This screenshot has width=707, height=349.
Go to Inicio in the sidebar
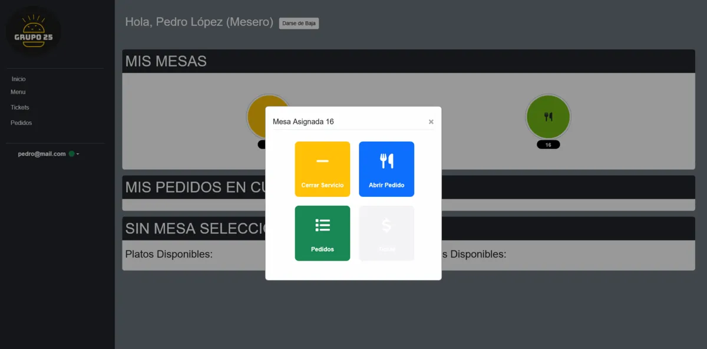coord(19,79)
